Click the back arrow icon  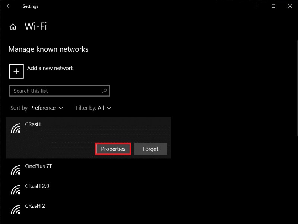click(9, 6)
